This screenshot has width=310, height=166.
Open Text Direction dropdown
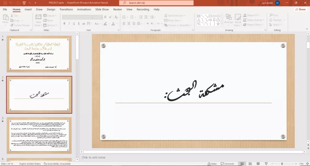coord(174,15)
